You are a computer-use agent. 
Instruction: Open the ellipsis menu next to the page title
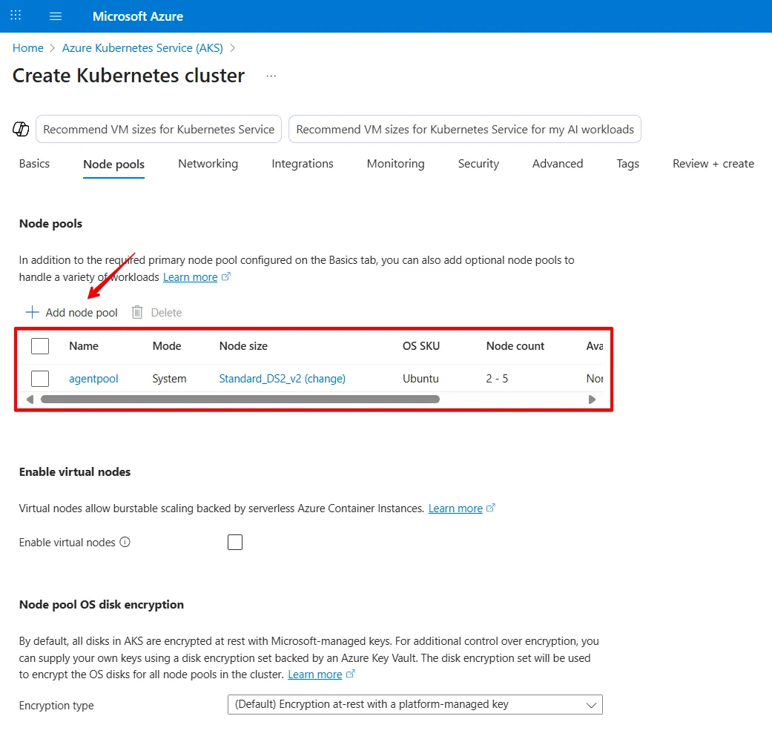[271, 76]
